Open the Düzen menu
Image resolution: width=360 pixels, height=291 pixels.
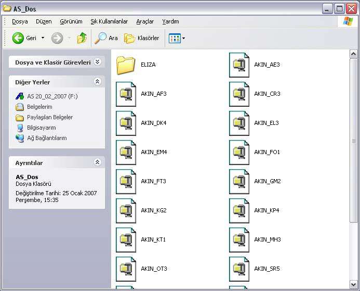pos(44,21)
